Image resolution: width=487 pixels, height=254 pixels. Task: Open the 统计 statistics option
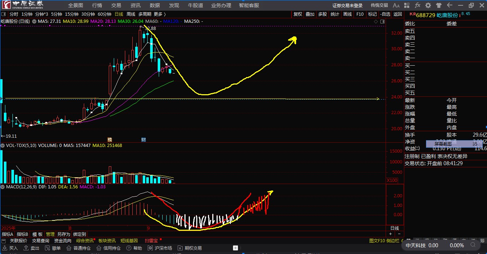[x=335, y=14]
